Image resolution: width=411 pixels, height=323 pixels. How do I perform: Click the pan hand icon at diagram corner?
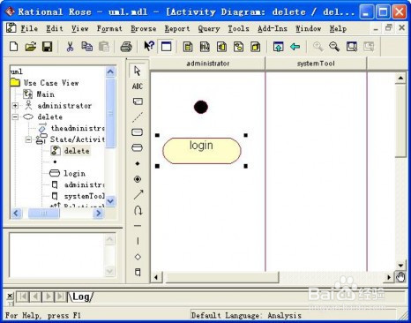pyautogui.click(x=400, y=277)
